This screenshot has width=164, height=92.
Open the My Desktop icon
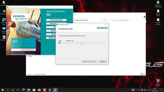tap(4, 3)
